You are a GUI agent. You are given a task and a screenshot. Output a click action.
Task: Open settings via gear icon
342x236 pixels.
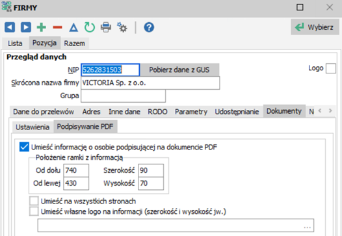[x=122, y=27]
